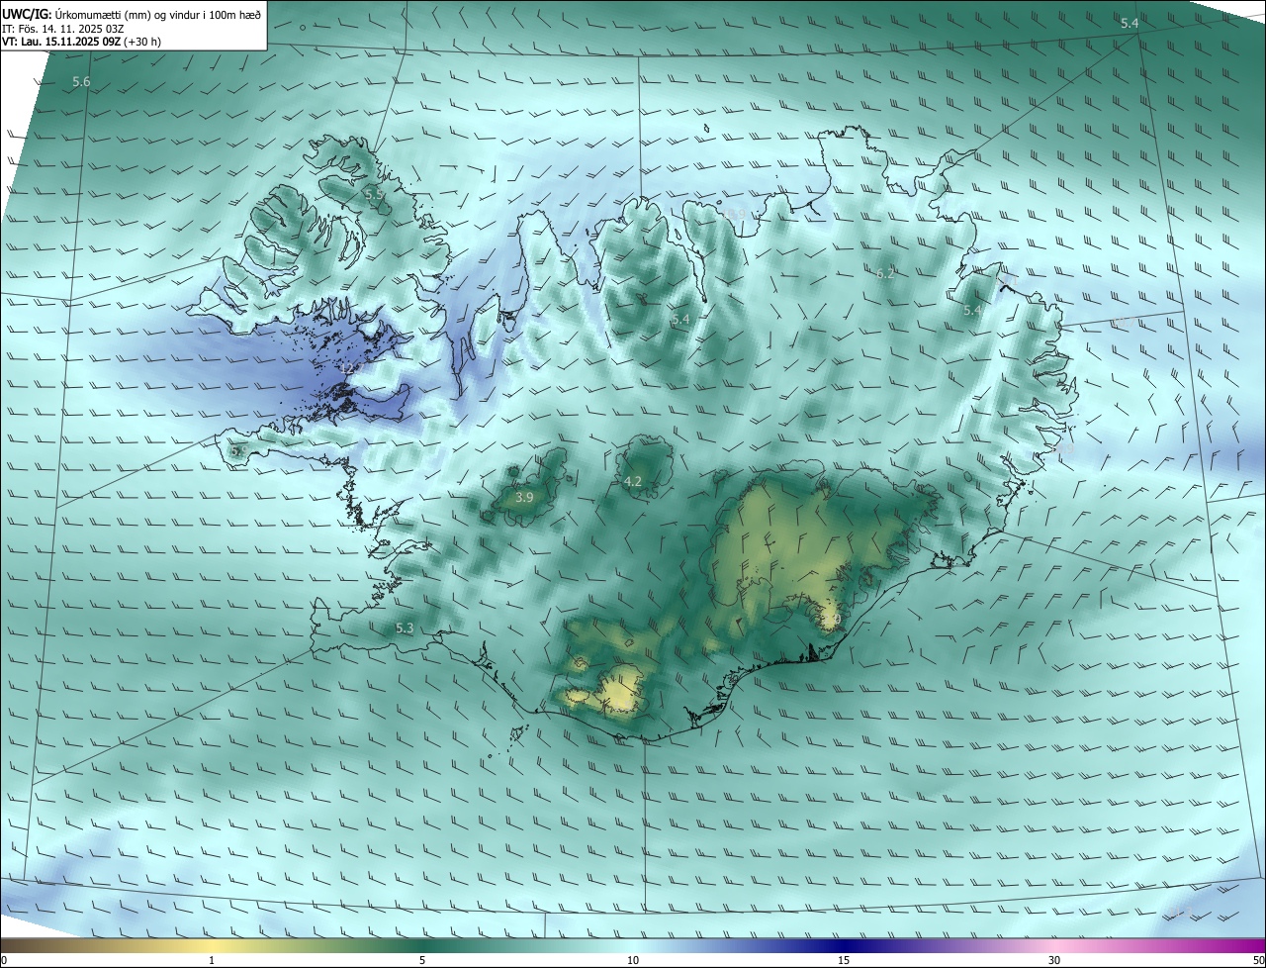Click the 6.2 value label

[885, 274]
